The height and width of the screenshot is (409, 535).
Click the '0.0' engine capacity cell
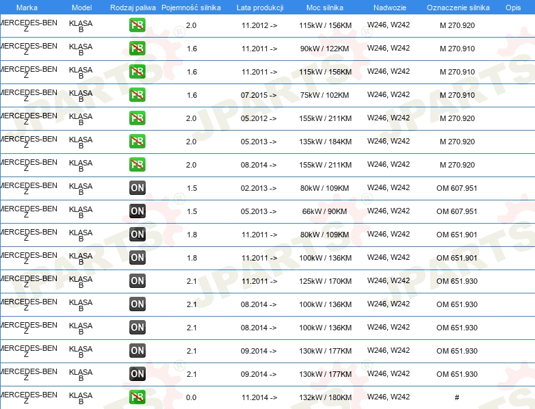191,397
